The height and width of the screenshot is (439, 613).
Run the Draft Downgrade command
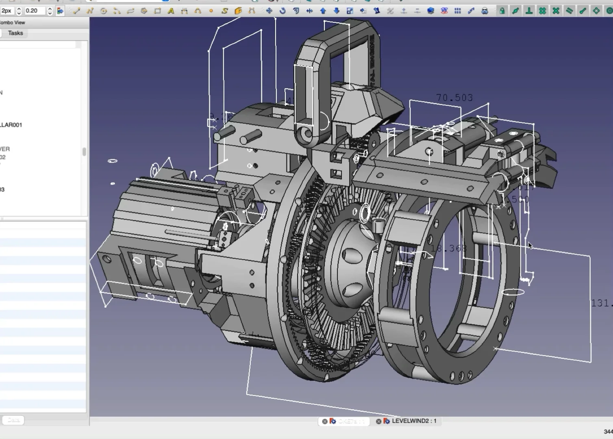click(x=337, y=11)
